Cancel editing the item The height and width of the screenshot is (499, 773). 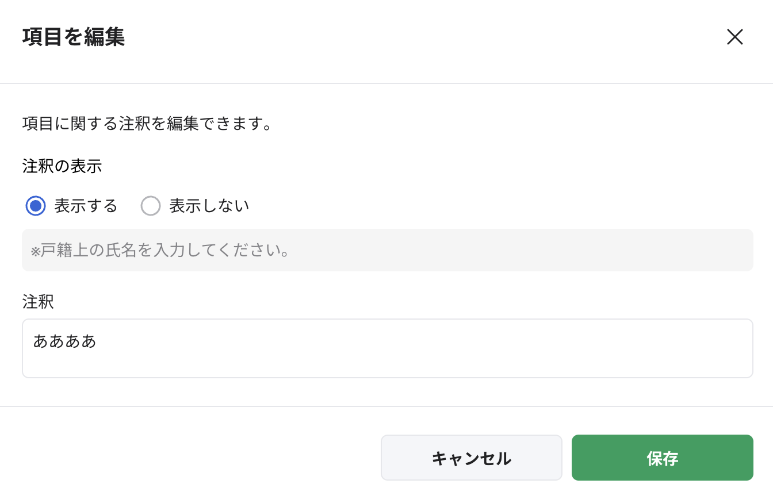[471, 458]
